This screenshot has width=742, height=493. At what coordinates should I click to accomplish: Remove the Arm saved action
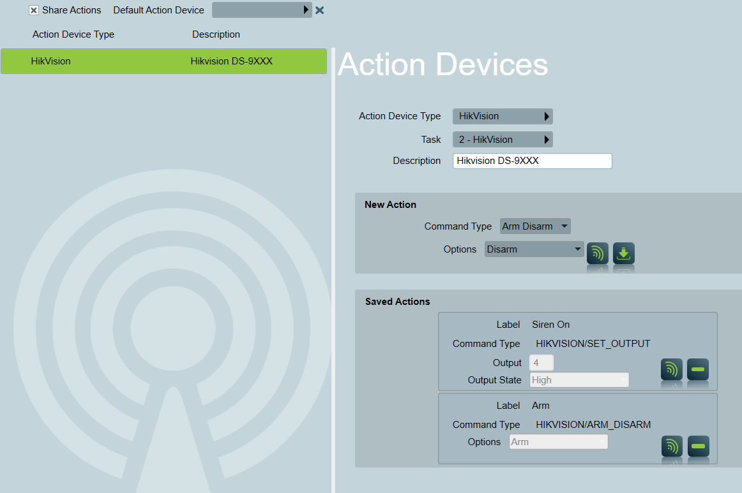(x=698, y=446)
